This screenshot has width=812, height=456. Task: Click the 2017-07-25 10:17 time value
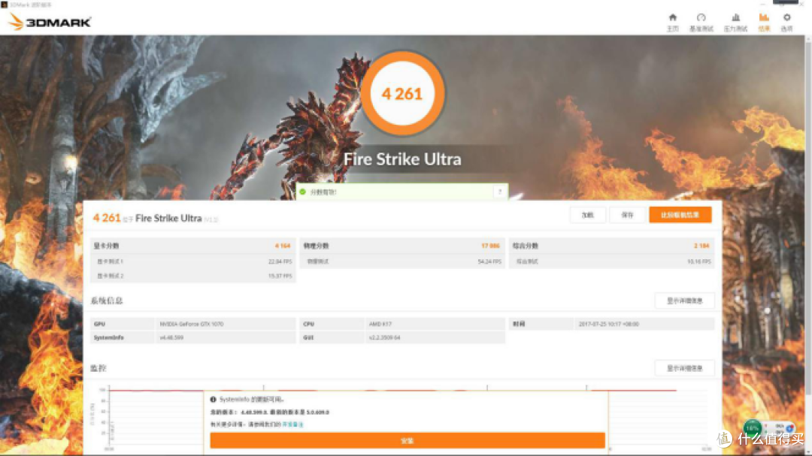pyautogui.click(x=608, y=324)
